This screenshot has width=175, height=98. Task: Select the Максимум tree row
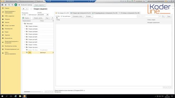click(x=38, y=24)
